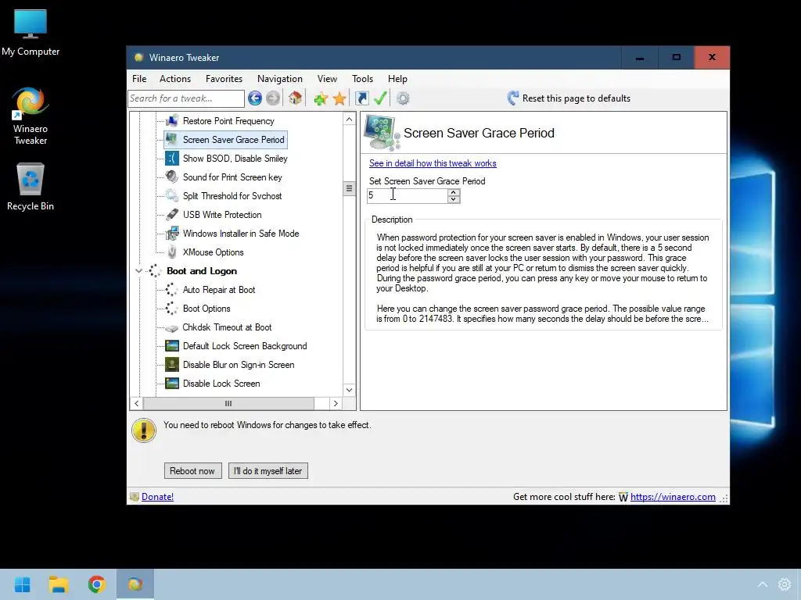Image resolution: width=801 pixels, height=600 pixels.
Task: Open Recycle Bin desktop icon
Action: [x=31, y=187]
